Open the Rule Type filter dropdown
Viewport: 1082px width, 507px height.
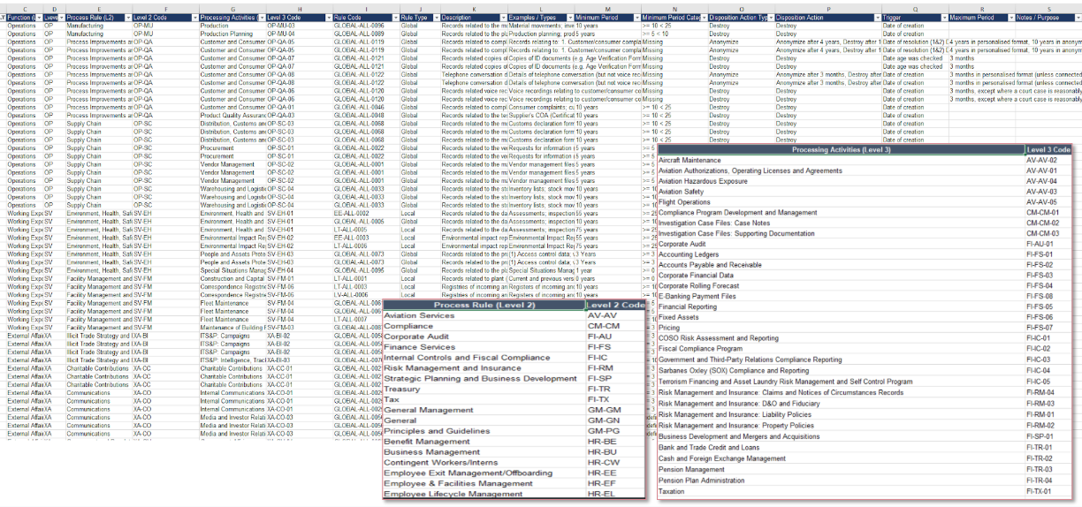[x=435, y=18]
